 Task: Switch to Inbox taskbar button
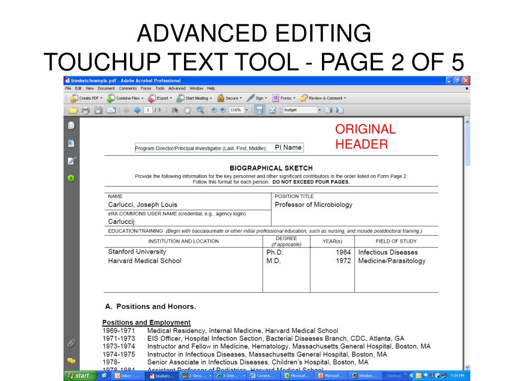(x=127, y=376)
